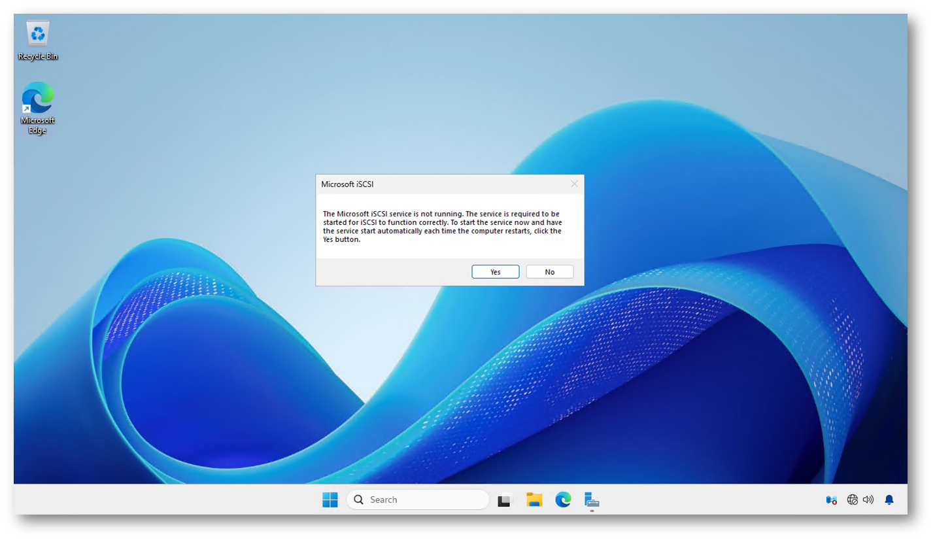The image size is (935, 542).
Task: Click Yes to start the iSCSI service
Action: coord(495,272)
